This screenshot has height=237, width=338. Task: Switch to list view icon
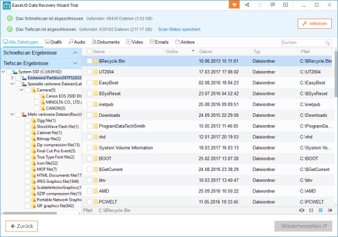(x=321, y=210)
